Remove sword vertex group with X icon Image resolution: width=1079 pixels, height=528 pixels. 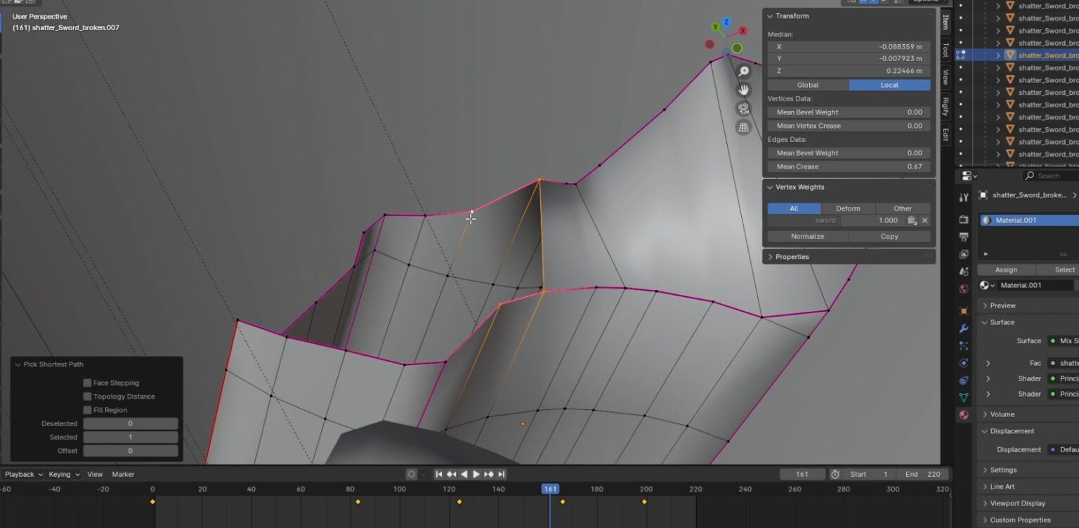point(924,220)
